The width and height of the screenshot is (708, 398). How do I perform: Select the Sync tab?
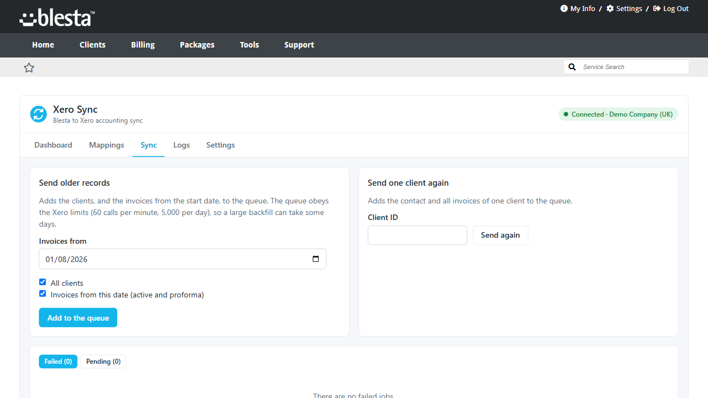click(x=149, y=145)
